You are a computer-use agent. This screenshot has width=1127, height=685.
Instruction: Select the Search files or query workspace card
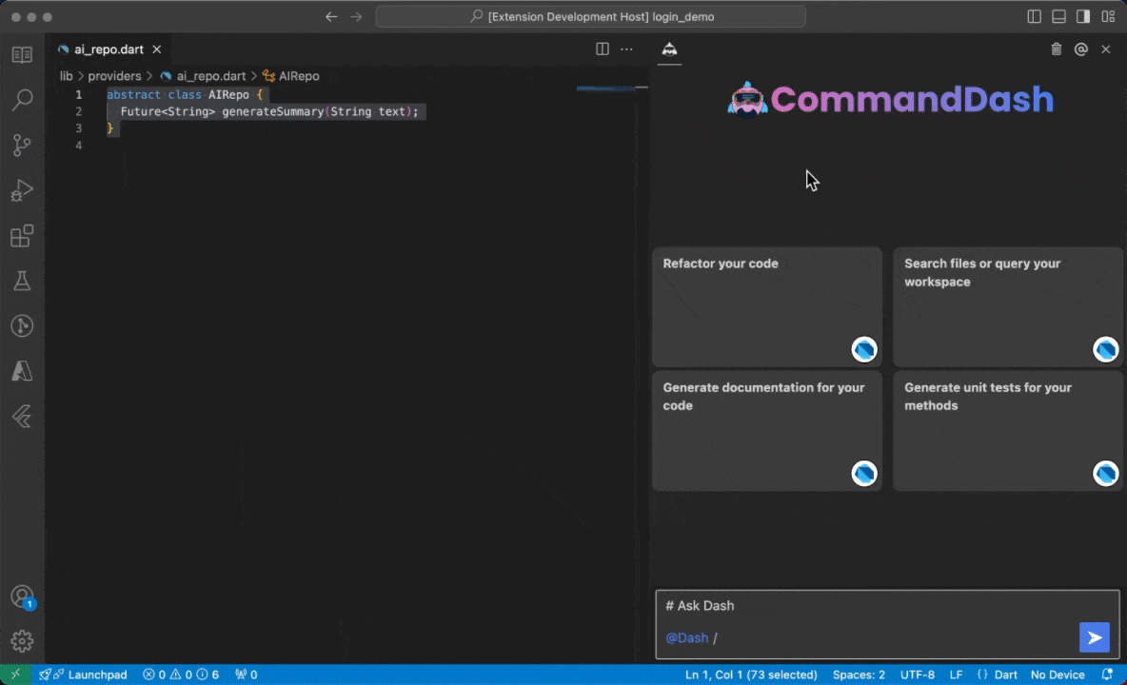tap(1008, 307)
